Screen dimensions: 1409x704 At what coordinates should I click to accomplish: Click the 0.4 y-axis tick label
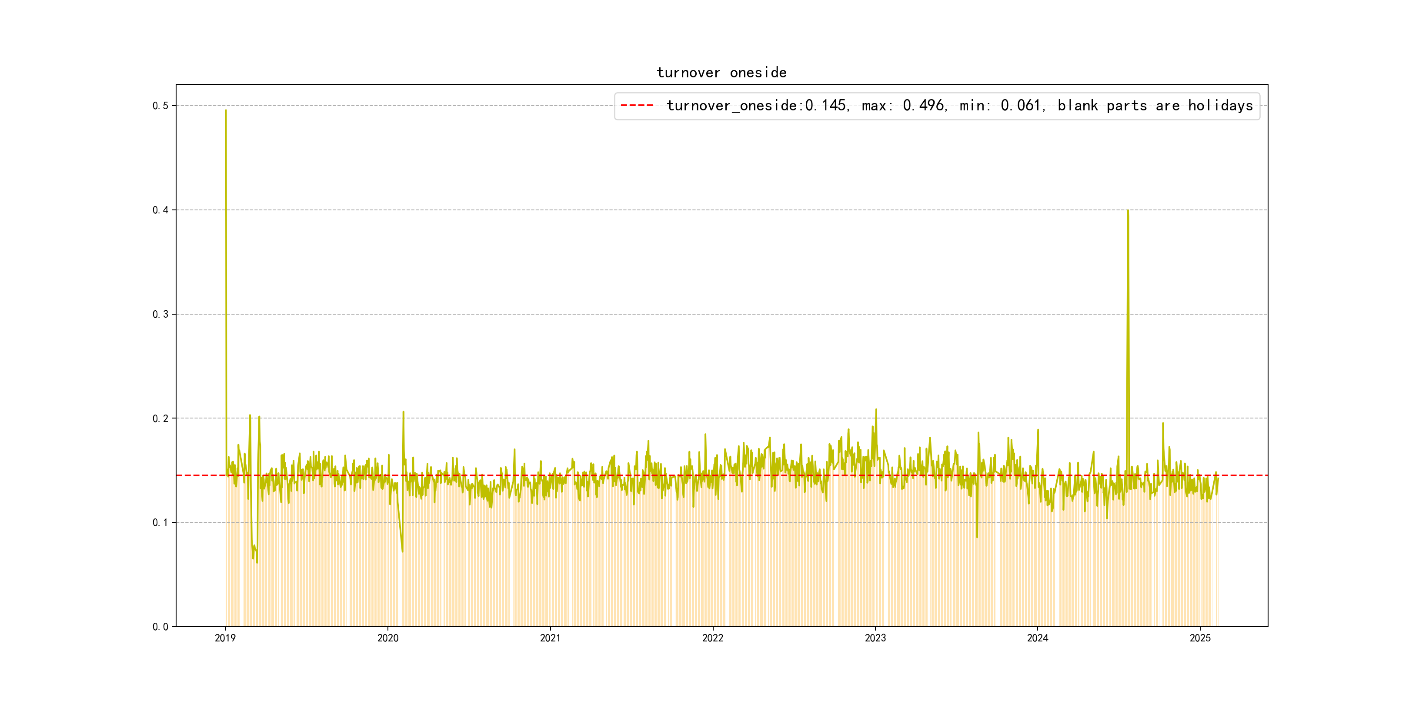tap(160, 210)
